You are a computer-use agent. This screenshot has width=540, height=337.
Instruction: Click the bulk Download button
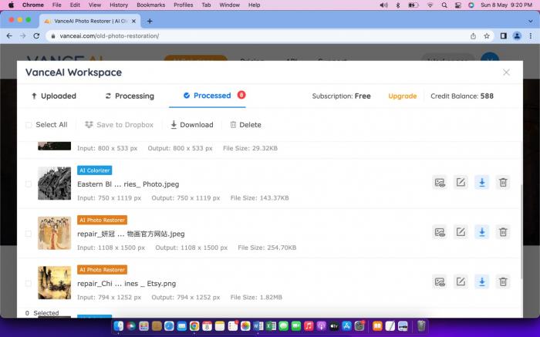192,125
